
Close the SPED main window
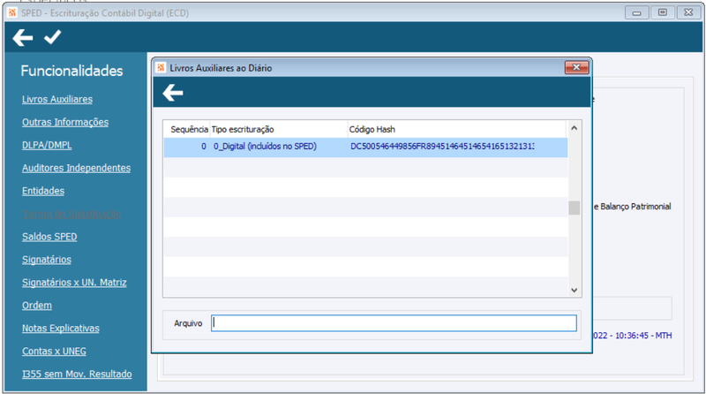coord(688,12)
